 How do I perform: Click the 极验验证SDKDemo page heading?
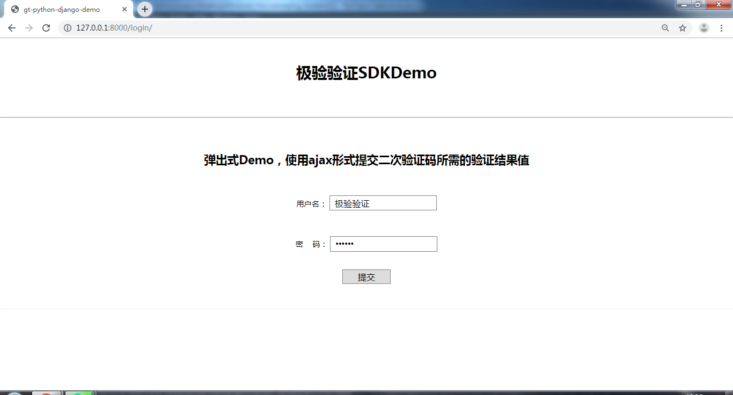[366, 73]
